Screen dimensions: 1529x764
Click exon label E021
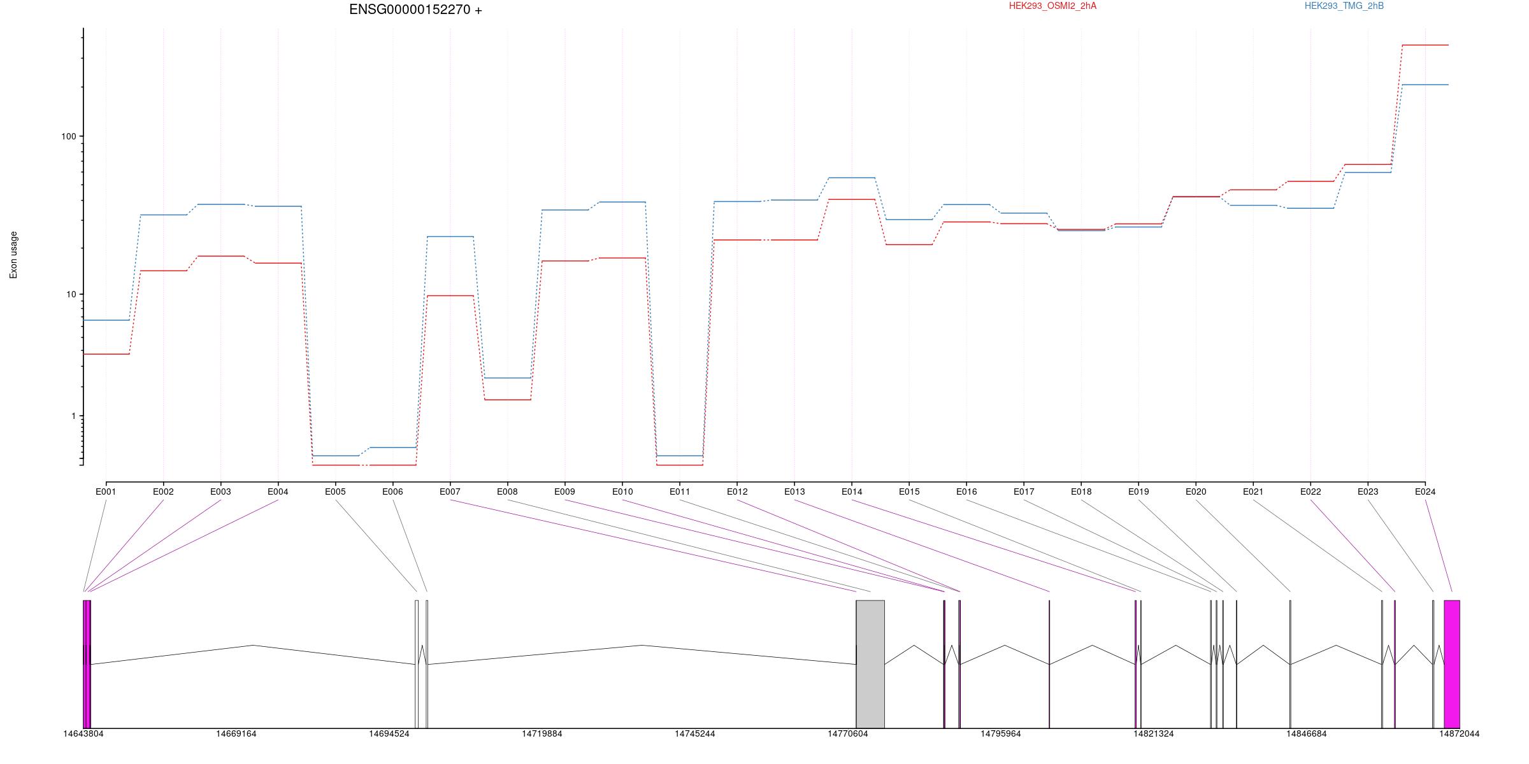point(1253,492)
